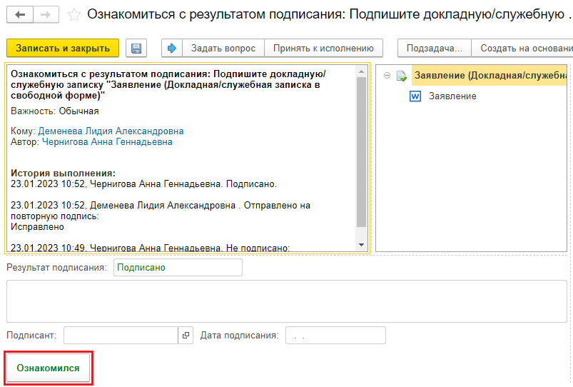Open the Подзадача button

tap(434, 49)
